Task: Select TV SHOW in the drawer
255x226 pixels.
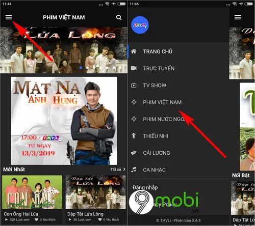Action: tap(178, 85)
